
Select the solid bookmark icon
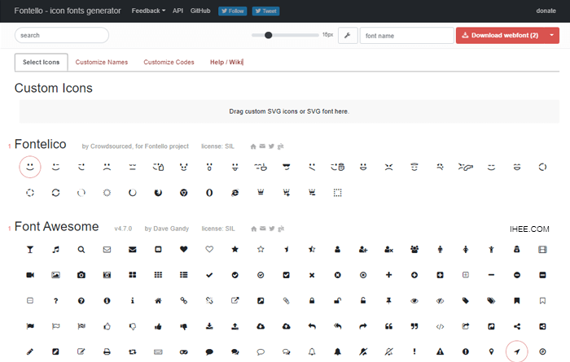[x=517, y=301]
